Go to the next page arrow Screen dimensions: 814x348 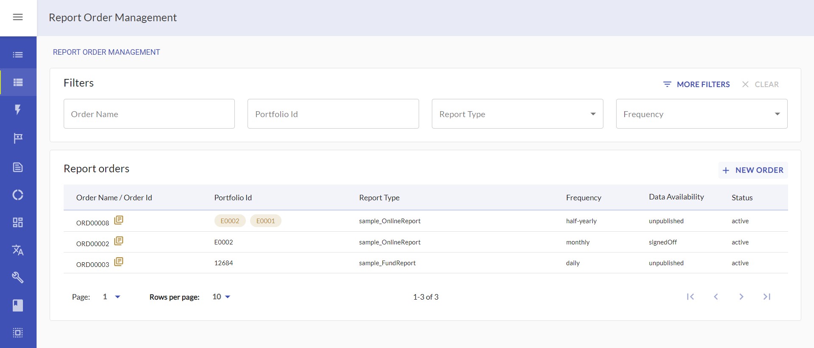pyautogui.click(x=741, y=297)
